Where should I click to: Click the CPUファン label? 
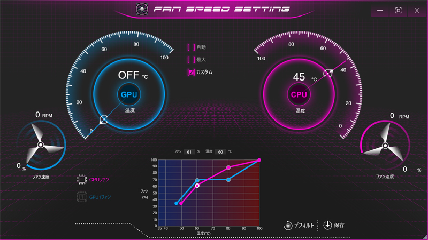99,180
